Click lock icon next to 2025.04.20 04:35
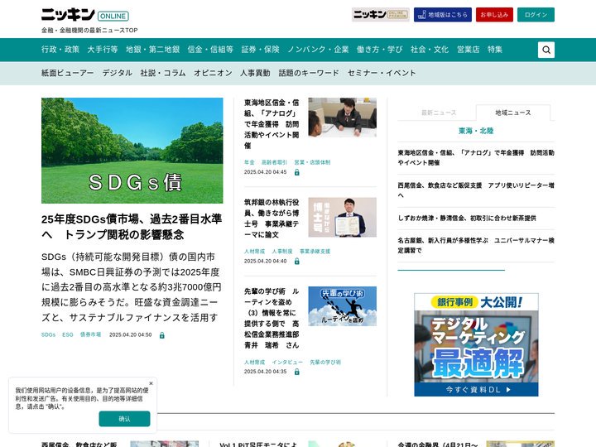The height and width of the screenshot is (447, 596). (297, 372)
